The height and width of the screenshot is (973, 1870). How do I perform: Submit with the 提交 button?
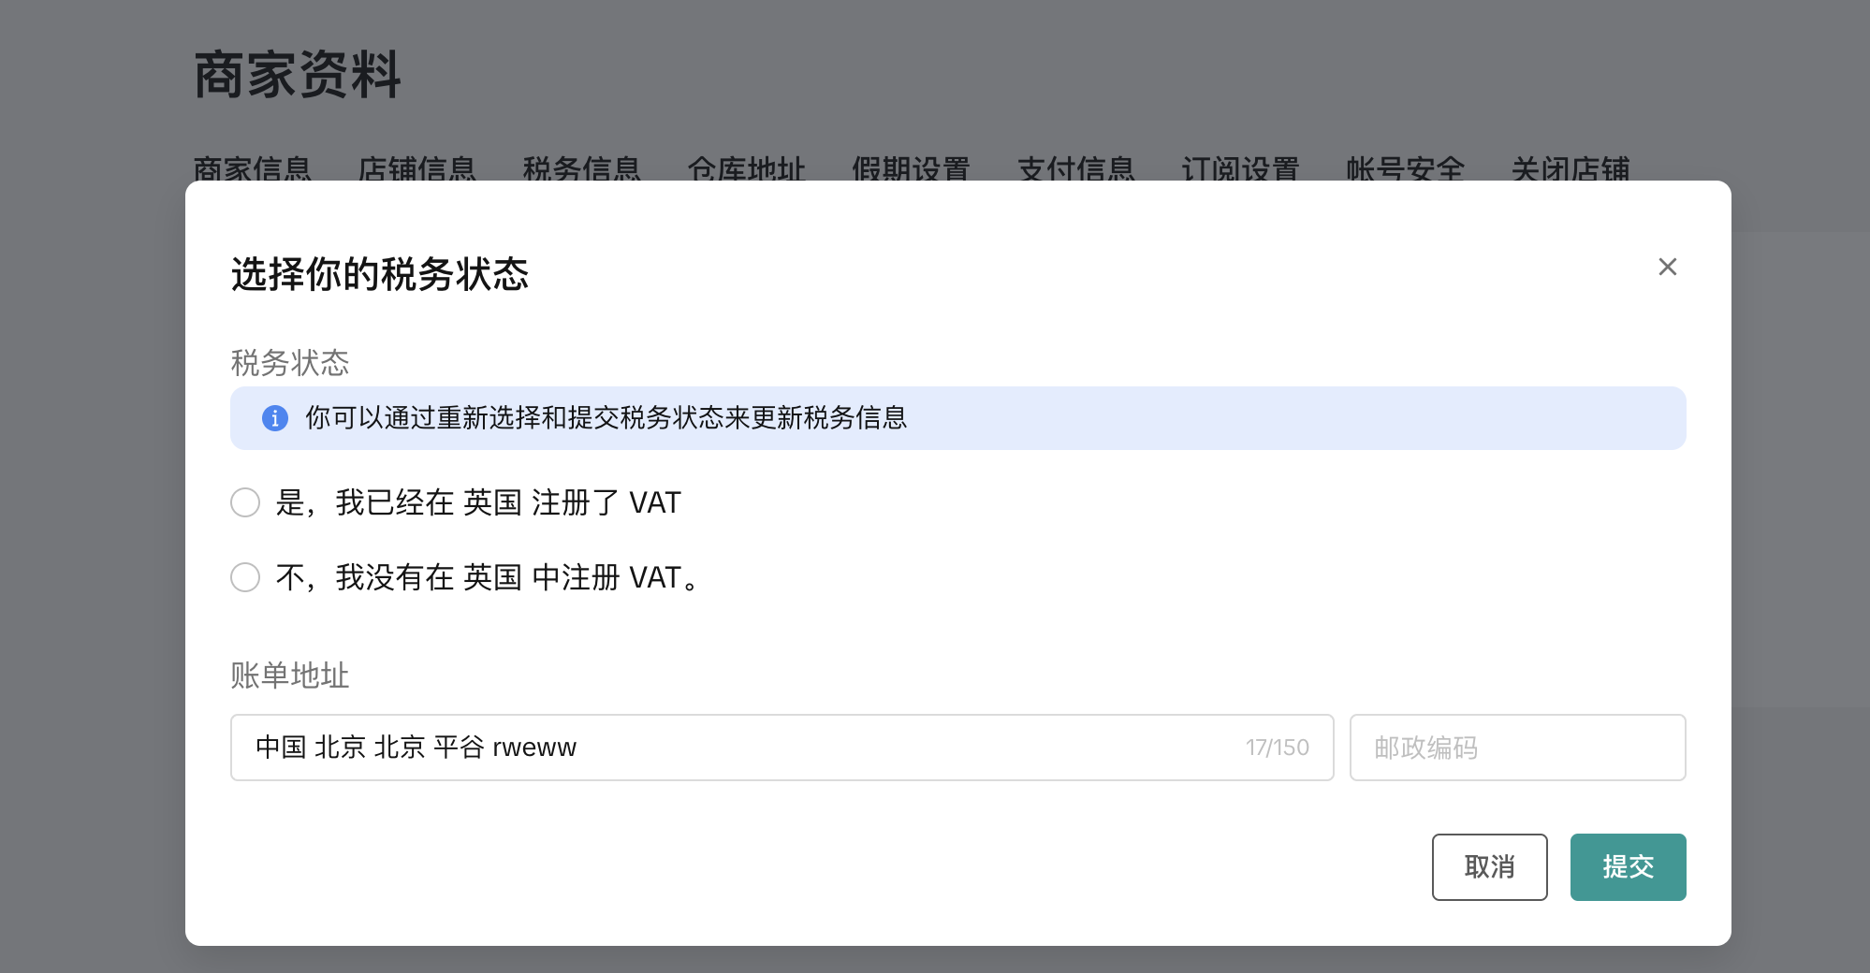[1628, 867]
